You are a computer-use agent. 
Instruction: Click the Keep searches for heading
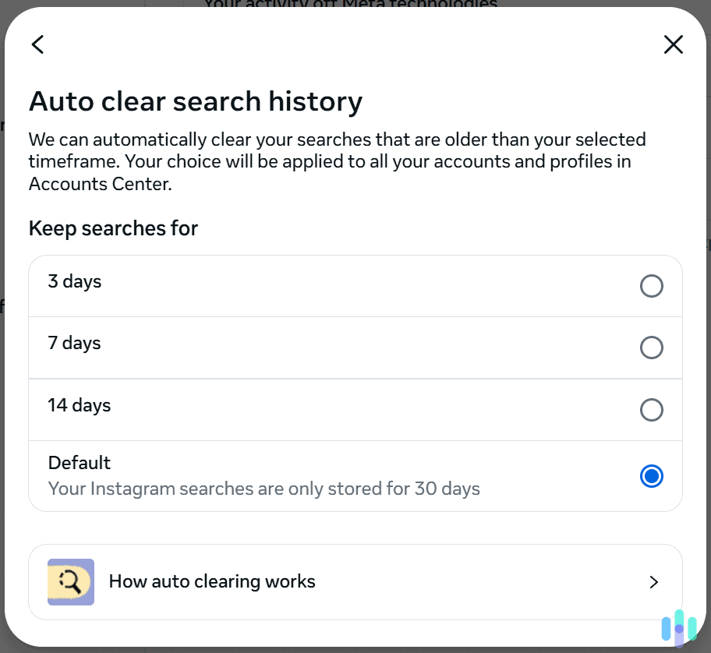tap(113, 228)
